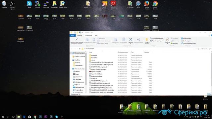Image resolution: width=212 pixels, height=119 pixels.
Task: Select the Recycle Bin desktop icon
Action: point(4,4)
